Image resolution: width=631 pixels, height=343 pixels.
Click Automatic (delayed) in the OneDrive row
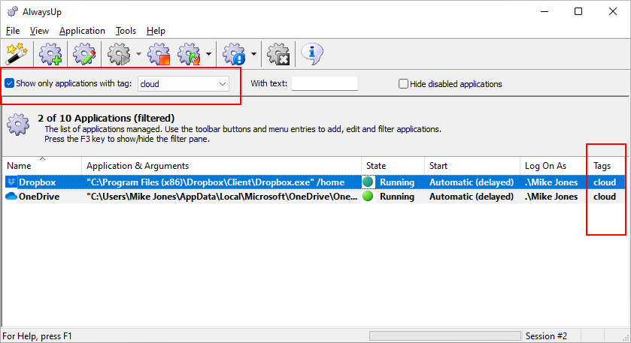tap(472, 197)
